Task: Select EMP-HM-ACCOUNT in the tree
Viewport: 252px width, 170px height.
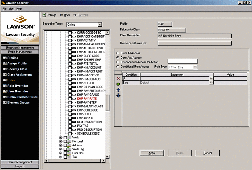Action: [89, 68]
